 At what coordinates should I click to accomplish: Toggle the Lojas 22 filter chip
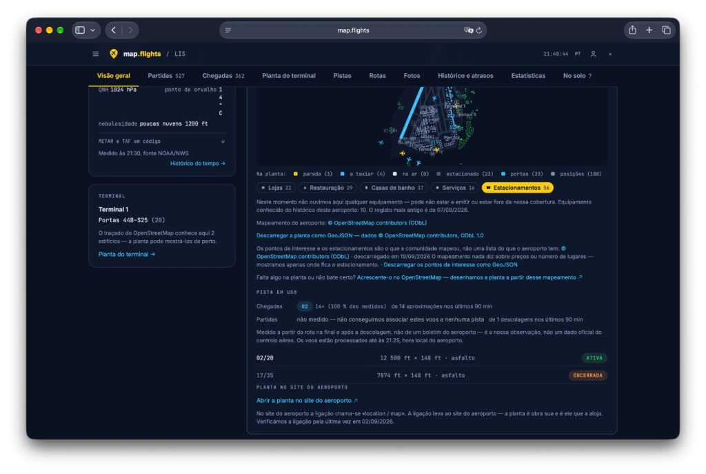(276, 188)
